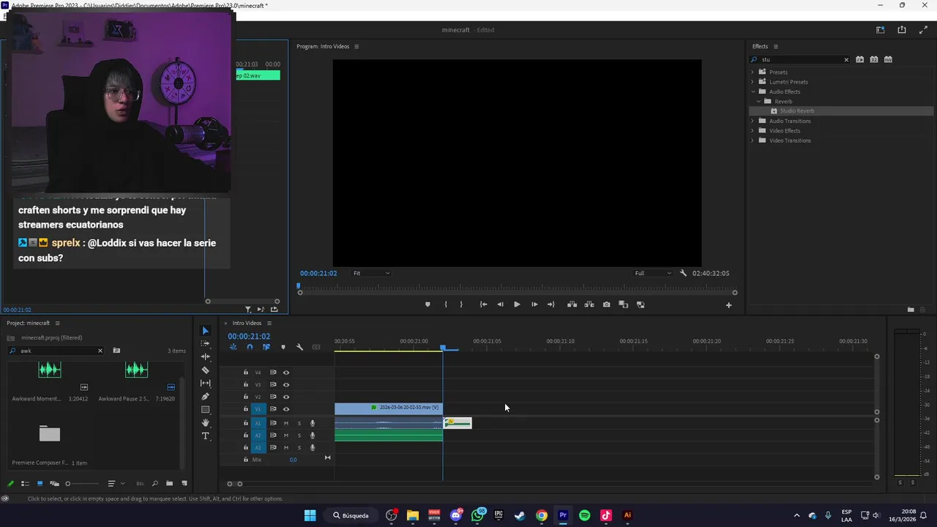Collapse the Audio Effects folder

752,91
